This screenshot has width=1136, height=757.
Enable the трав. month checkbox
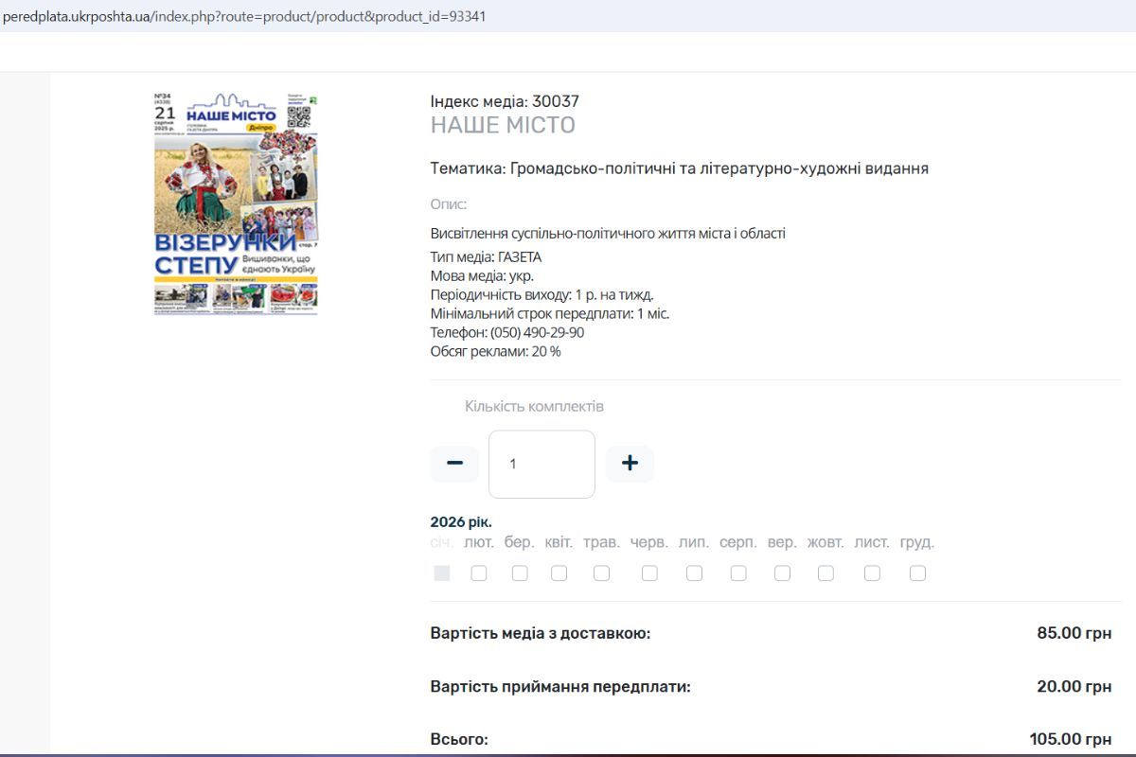(601, 572)
